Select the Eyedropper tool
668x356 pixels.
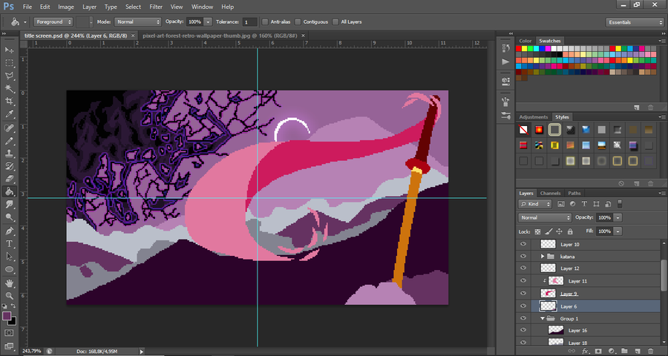click(9, 114)
